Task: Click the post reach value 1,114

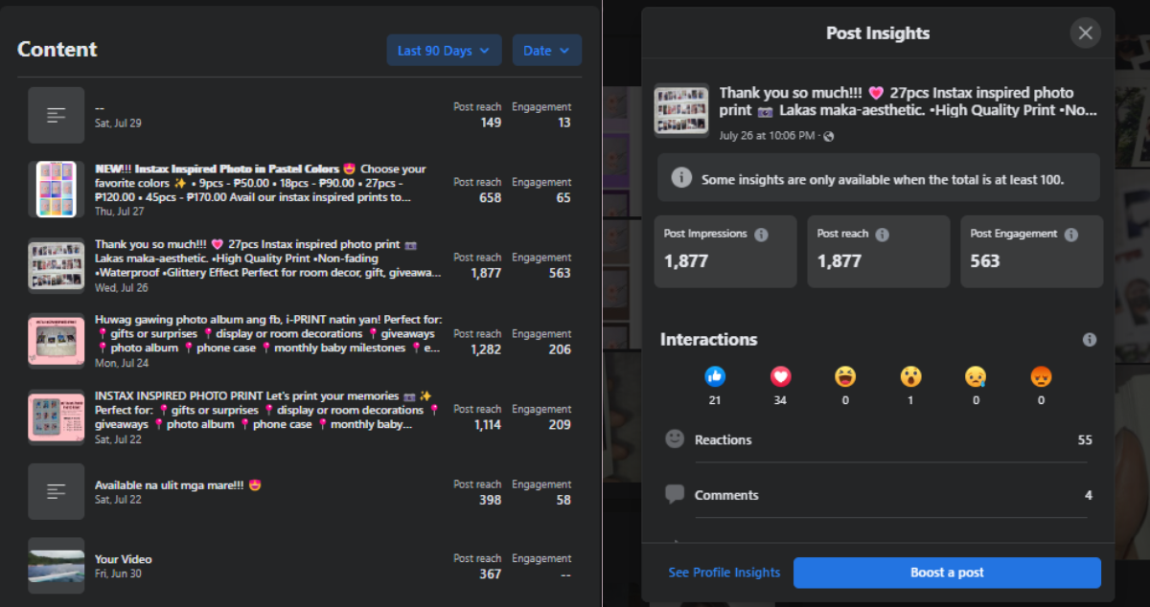Action: point(488,425)
